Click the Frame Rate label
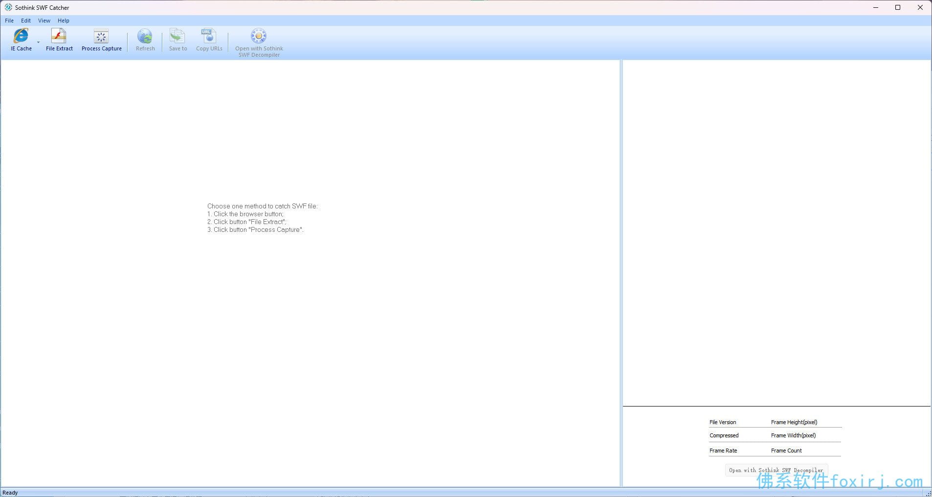 pyautogui.click(x=723, y=451)
